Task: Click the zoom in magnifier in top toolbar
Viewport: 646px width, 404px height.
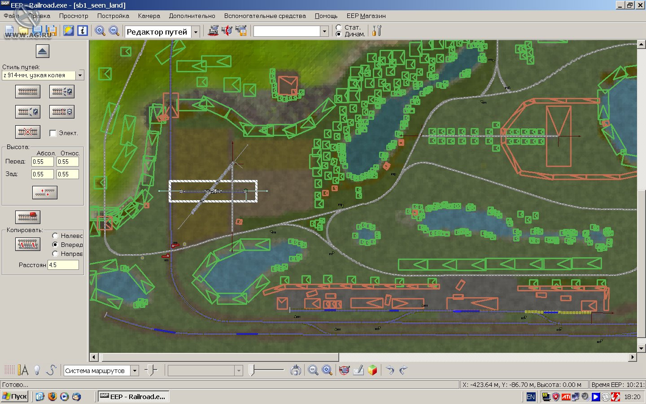Action: pos(100,31)
